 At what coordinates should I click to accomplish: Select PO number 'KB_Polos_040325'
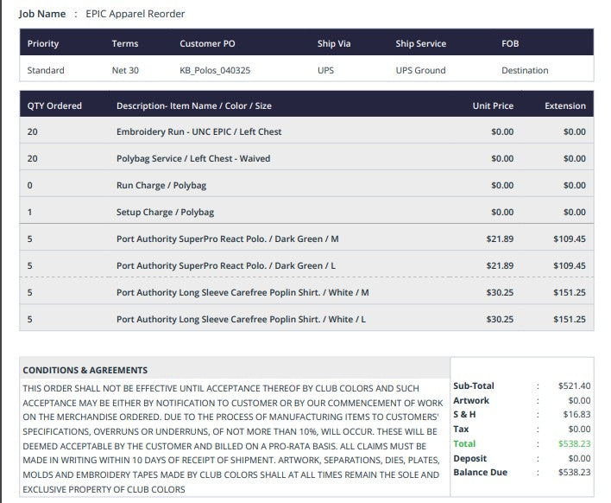(215, 70)
